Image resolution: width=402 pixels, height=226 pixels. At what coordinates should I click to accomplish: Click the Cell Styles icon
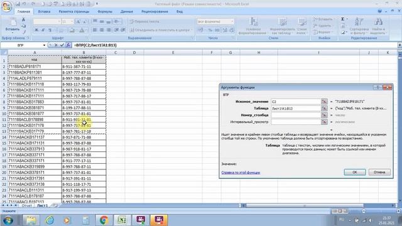pyautogui.click(x=301, y=22)
